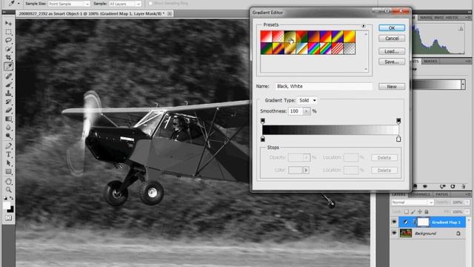Select the Move tool
The height and width of the screenshot is (267, 474).
coord(8,23)
